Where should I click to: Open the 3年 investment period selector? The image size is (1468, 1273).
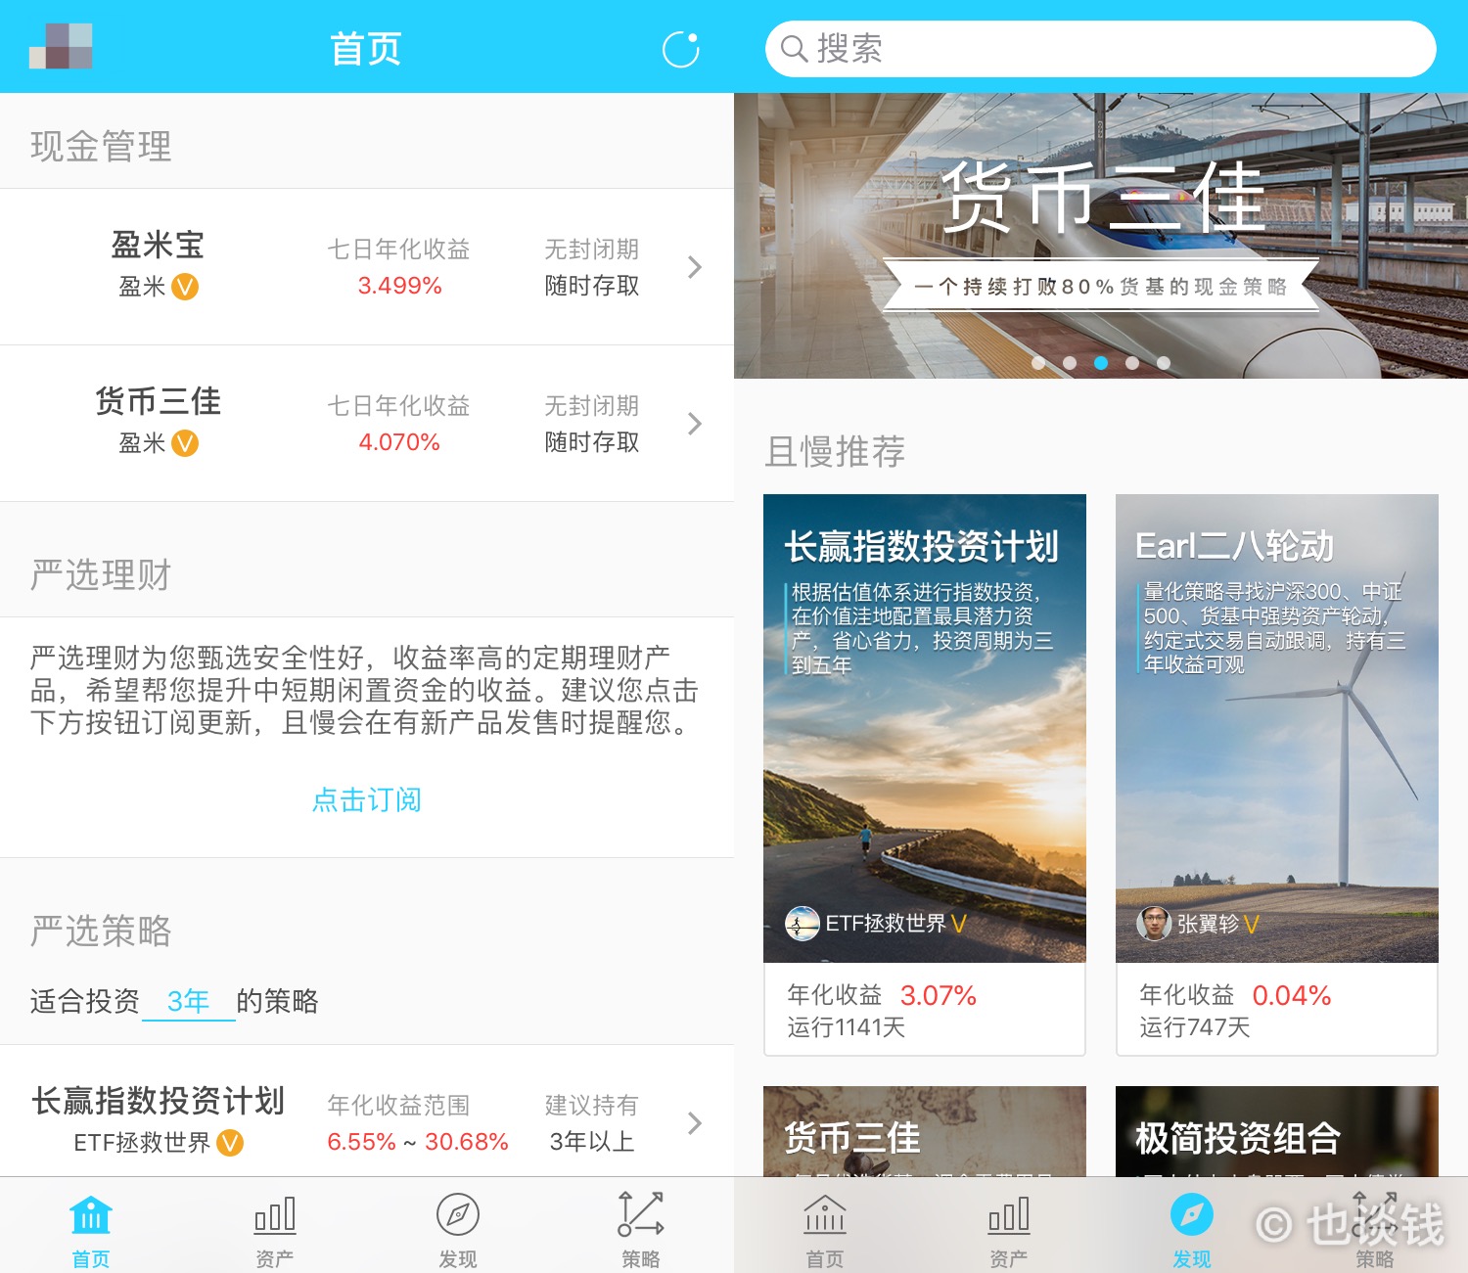tap(189, 1001)
